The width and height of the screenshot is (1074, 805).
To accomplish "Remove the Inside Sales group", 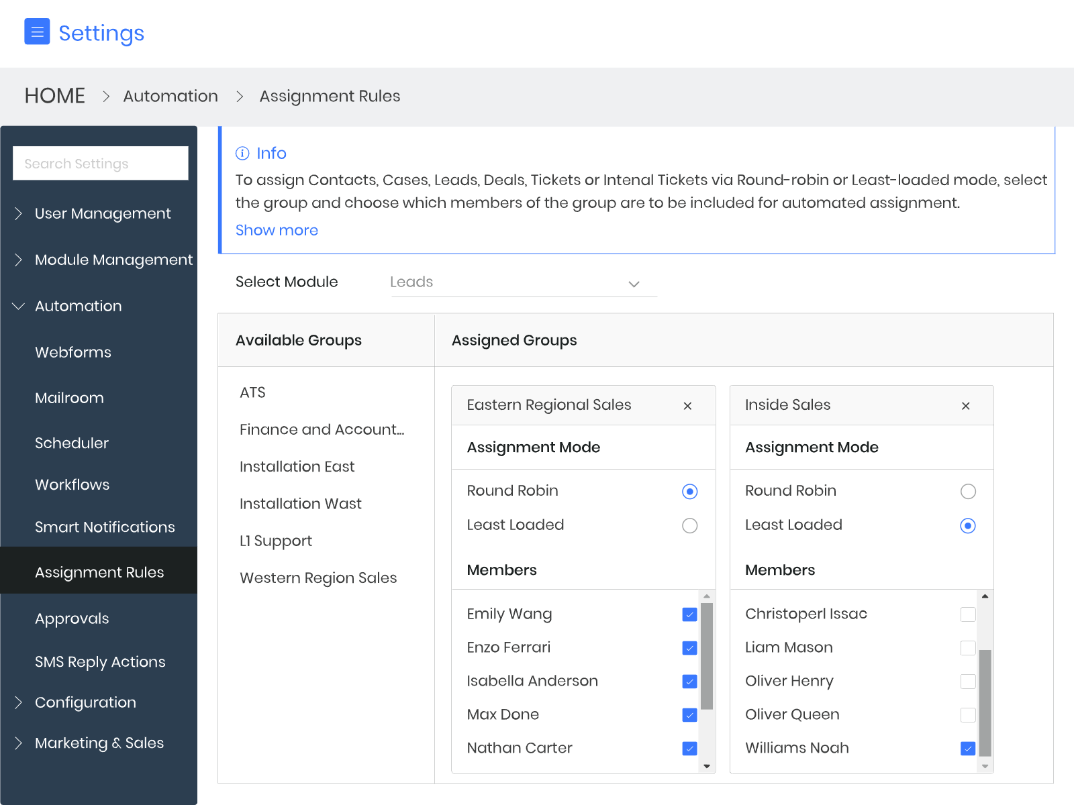I will click(966, 406).
